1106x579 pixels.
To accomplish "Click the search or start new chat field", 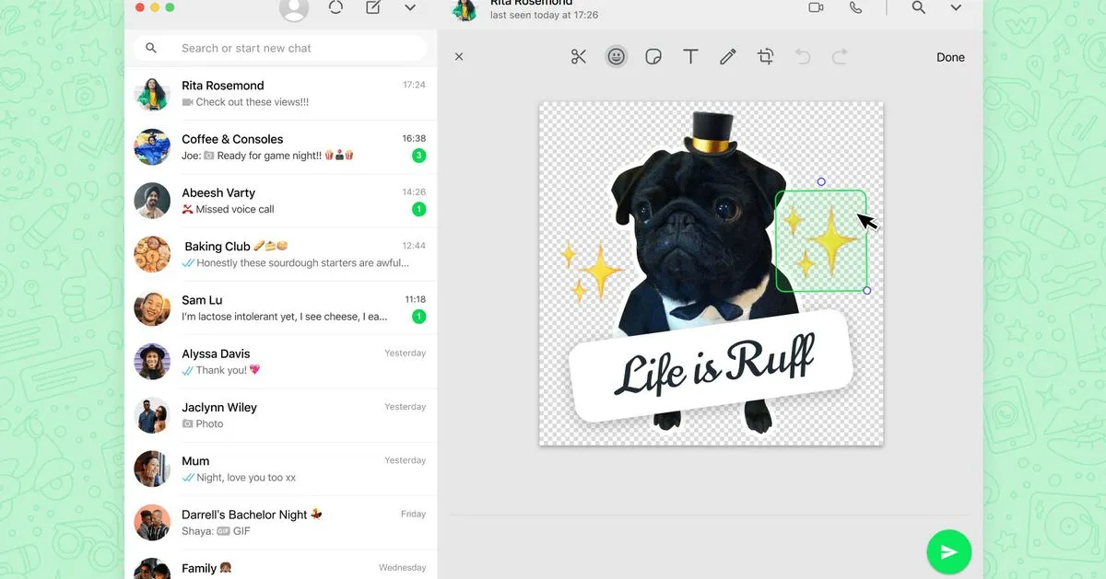I will pos(280,48).
